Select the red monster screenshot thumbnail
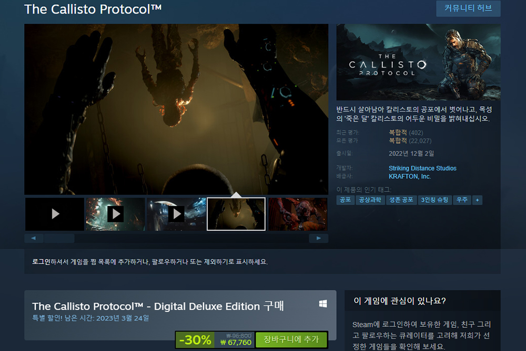 point(298,214)
